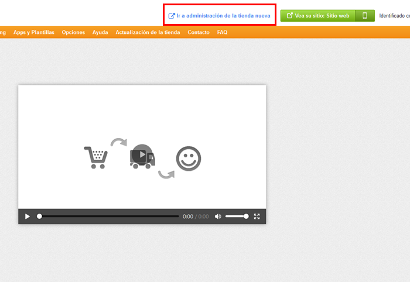Open mobile preview phone icon button
The width and height of the screenshot is (410, 282).
pos(365,16)
